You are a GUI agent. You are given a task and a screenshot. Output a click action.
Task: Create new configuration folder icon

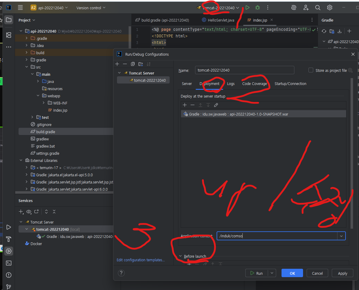(x=141, y=64)
